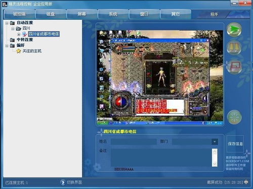Click the status icon after the 截屏成功 timestamp

(x=246, y=182)
